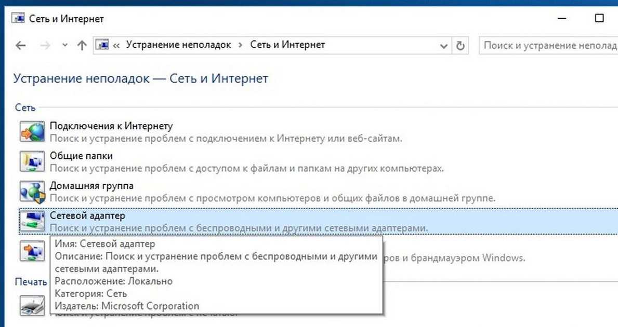
Task: Refresh the page with the refresh button
Action: point(460,46)
